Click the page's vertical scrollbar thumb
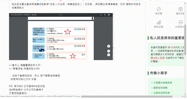187x99 pixels. click(x=185, y=39)
